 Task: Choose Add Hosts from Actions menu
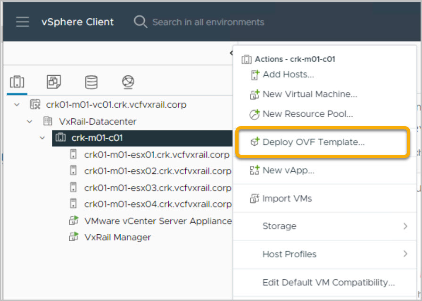(288, 74)
